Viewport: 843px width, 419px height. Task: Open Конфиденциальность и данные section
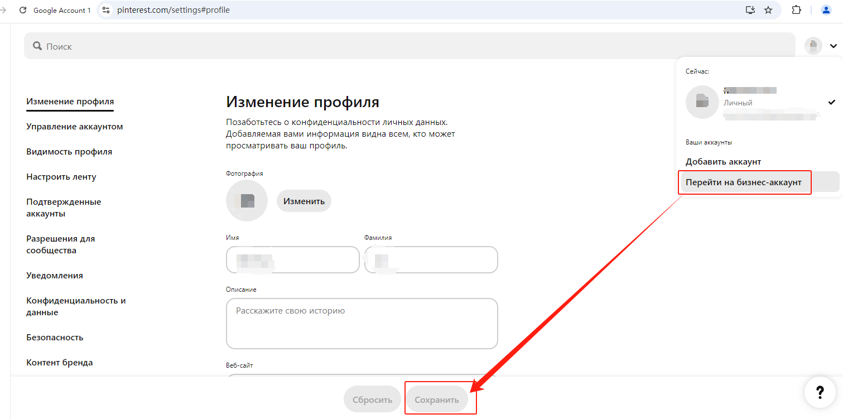[x=76, y=306]
